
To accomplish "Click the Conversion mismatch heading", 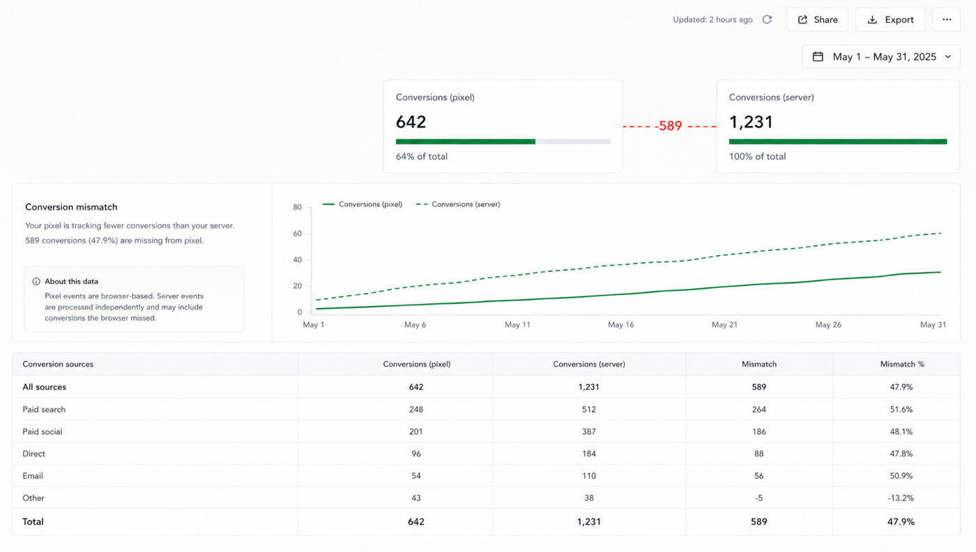I will point(71,207).
